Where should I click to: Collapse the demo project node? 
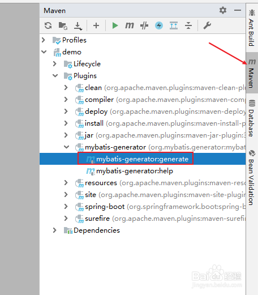(x=44, y=52)
